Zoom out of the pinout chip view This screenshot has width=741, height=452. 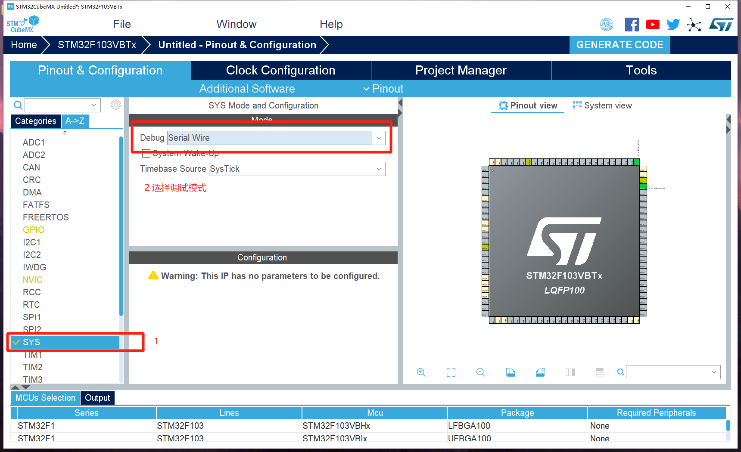coord(481,372)
